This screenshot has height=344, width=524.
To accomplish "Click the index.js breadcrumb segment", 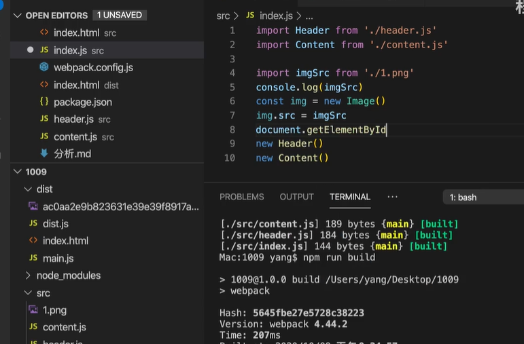I will click(276, 16).
